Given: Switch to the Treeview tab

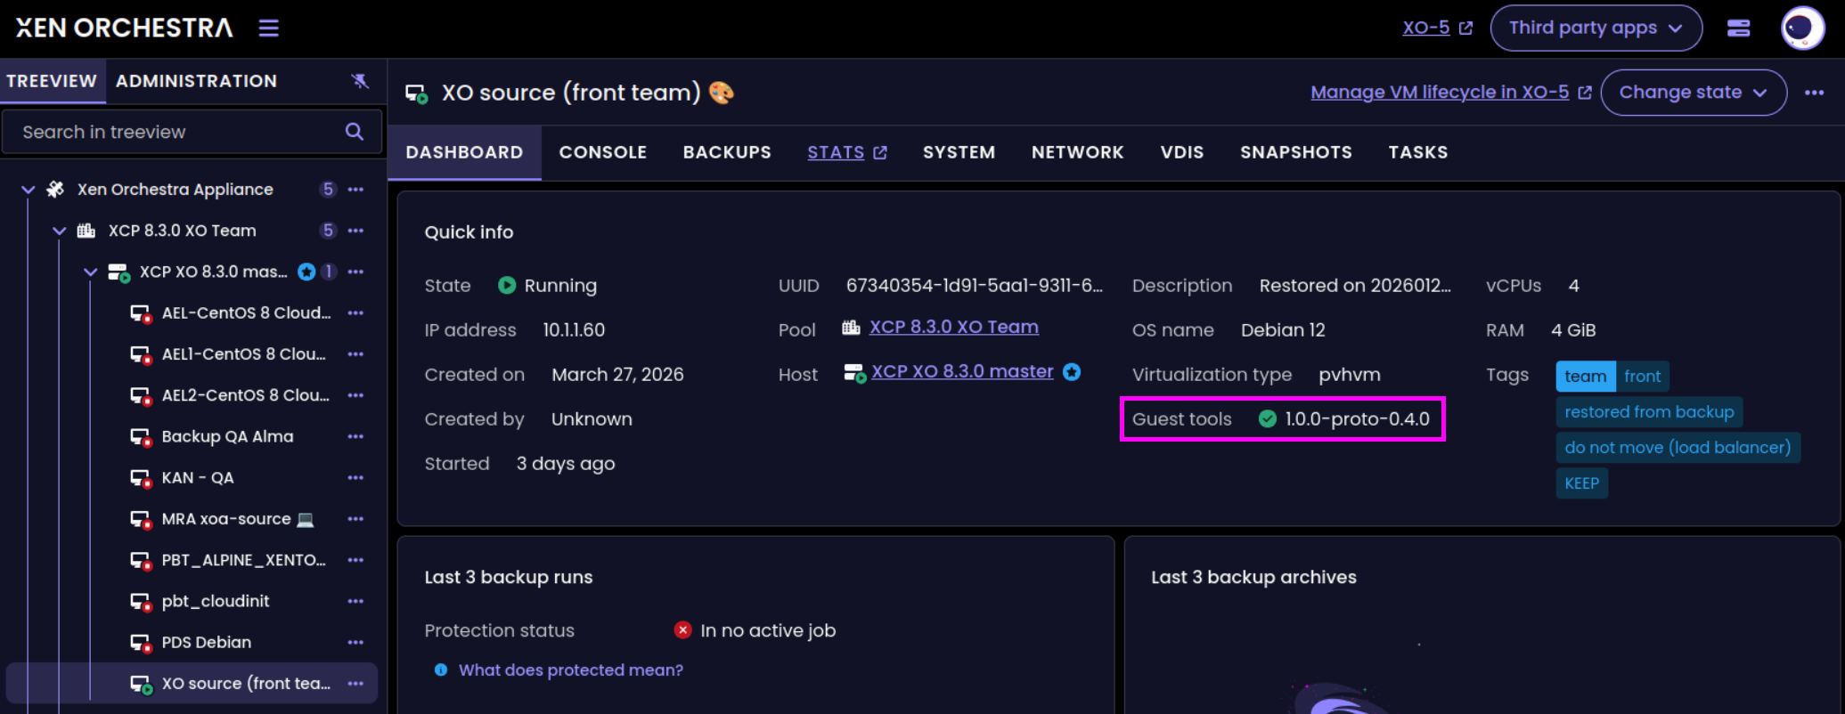Looking at the screenshot, I should tap(52, 81).
